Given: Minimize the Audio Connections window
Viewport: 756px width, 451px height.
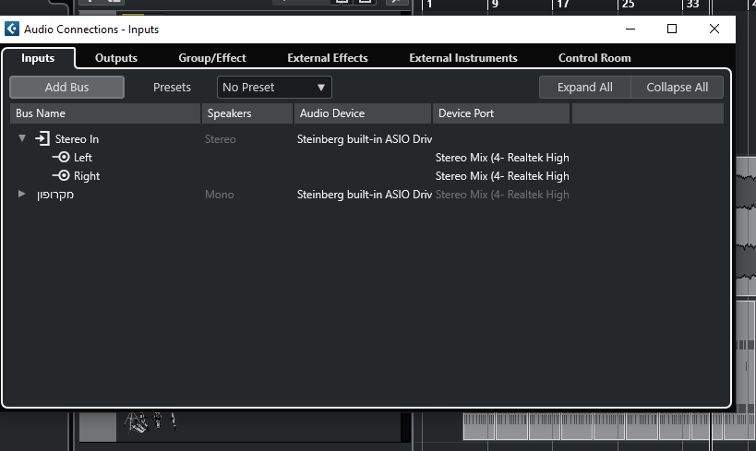Looking at the screenshot, I should coord(630,29).
